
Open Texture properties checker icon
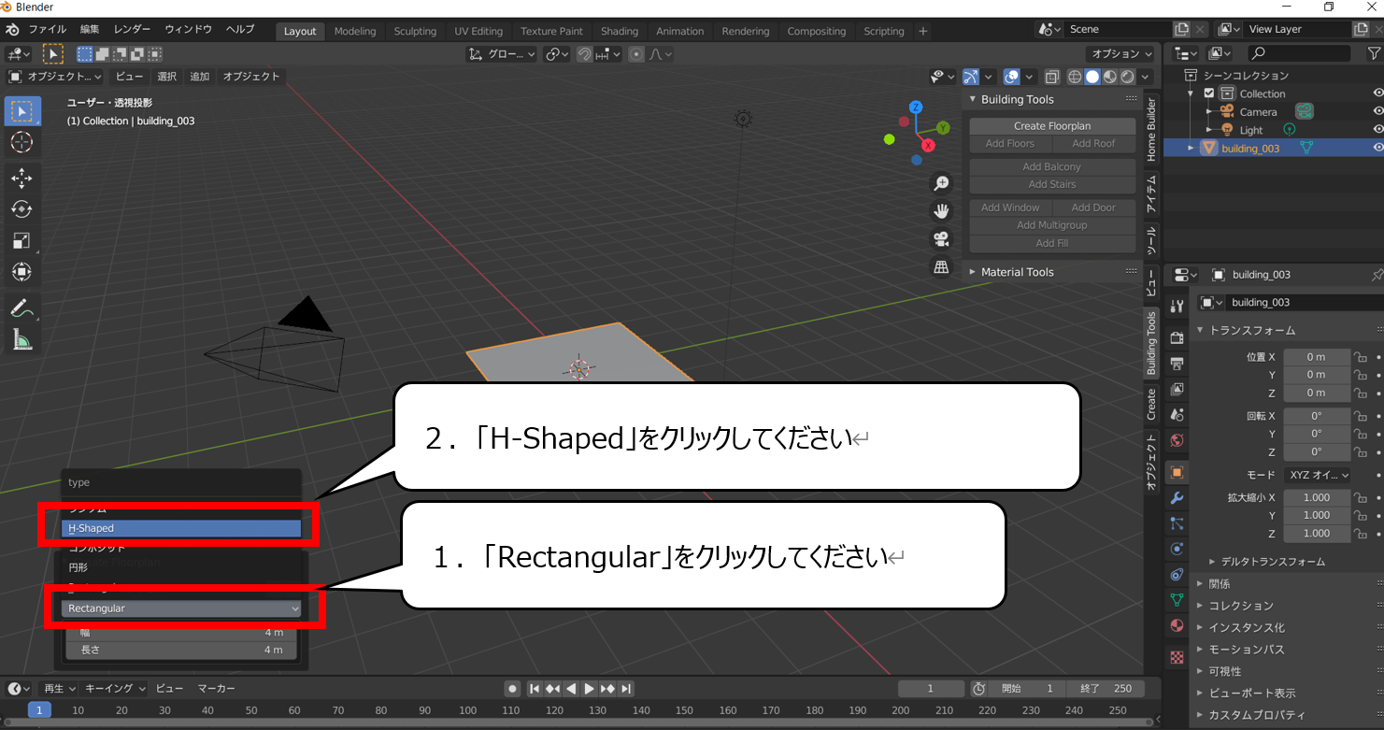1177,657
